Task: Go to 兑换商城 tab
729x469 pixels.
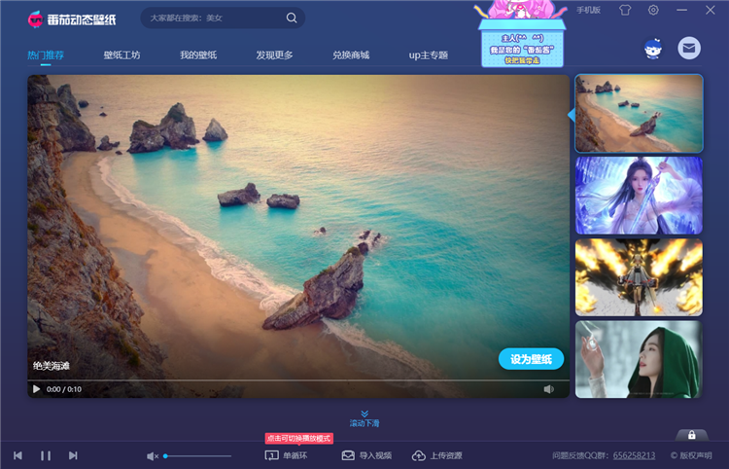Action: (351, 54)
